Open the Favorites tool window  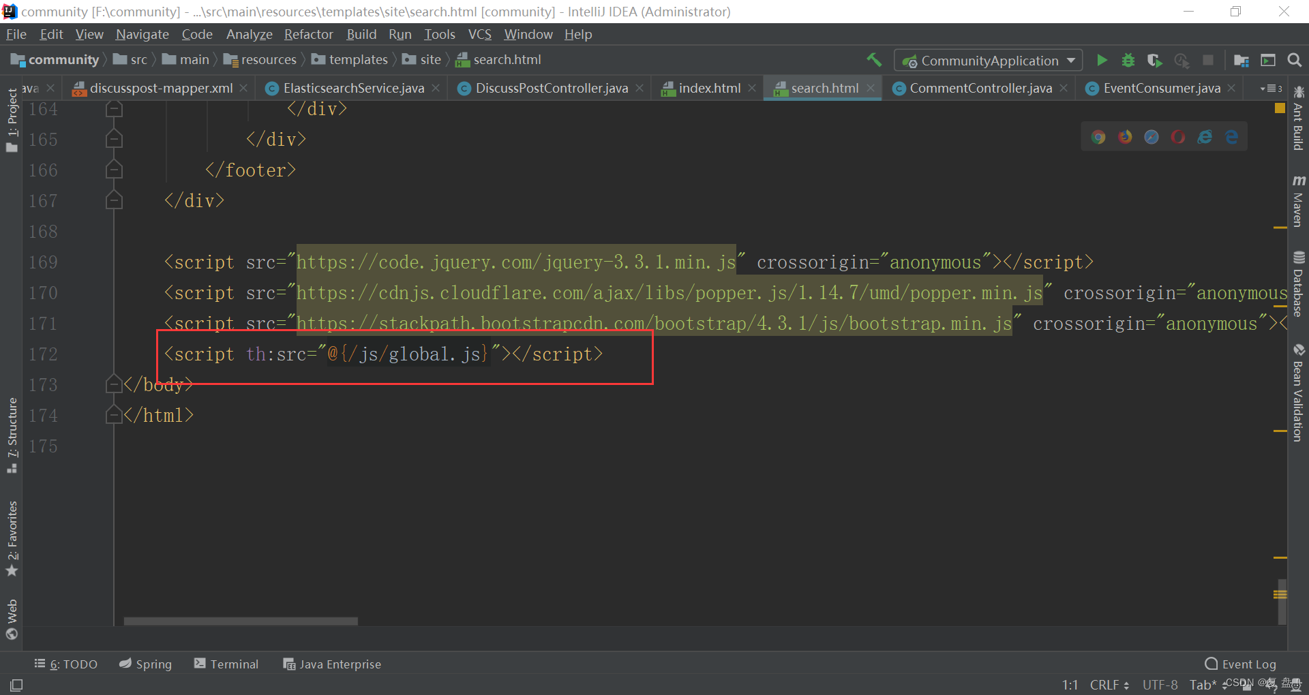[x=12, y=538]
